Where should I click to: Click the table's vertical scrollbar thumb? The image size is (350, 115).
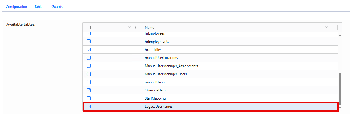(340, 89)
